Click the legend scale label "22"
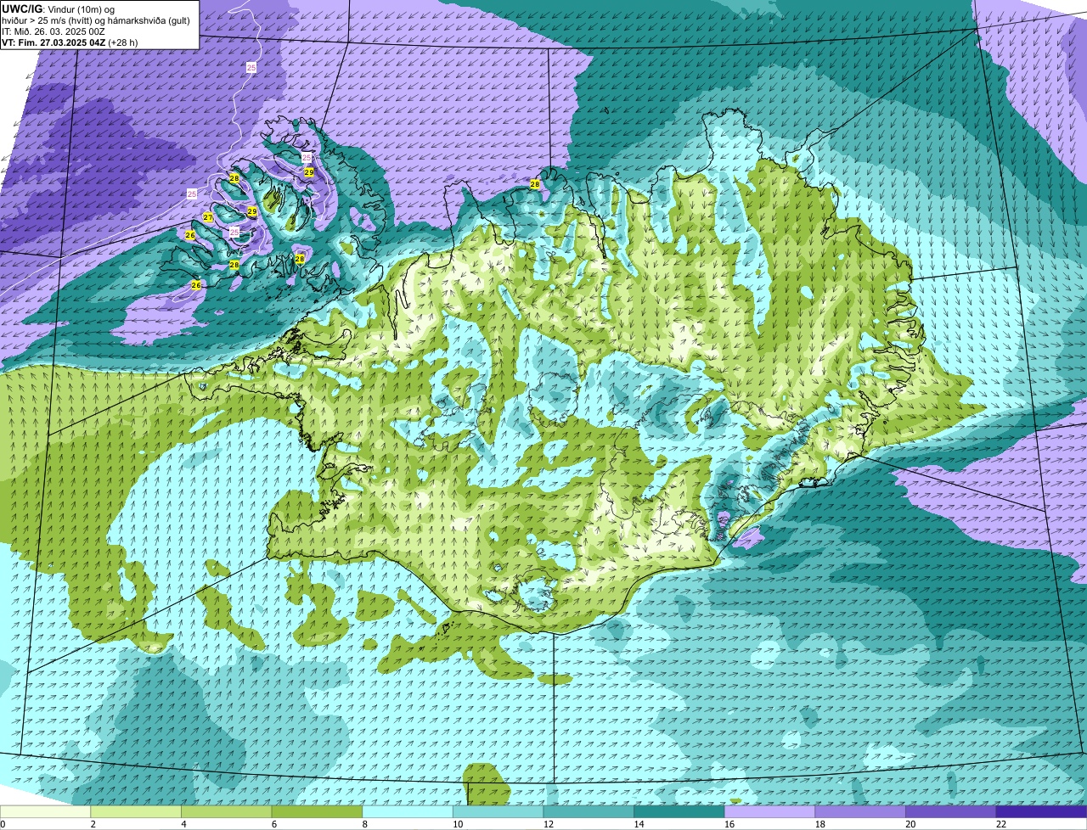 click(x=1001, y=824)
